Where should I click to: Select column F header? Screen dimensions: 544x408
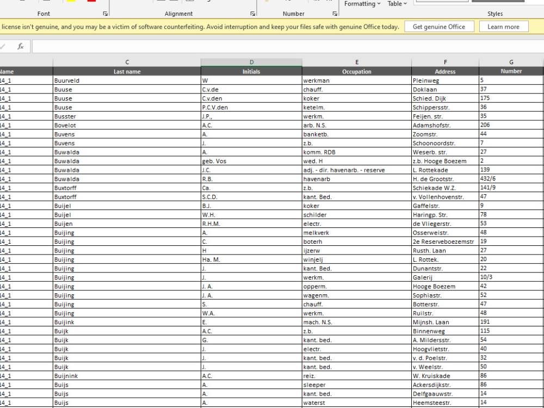445,62
